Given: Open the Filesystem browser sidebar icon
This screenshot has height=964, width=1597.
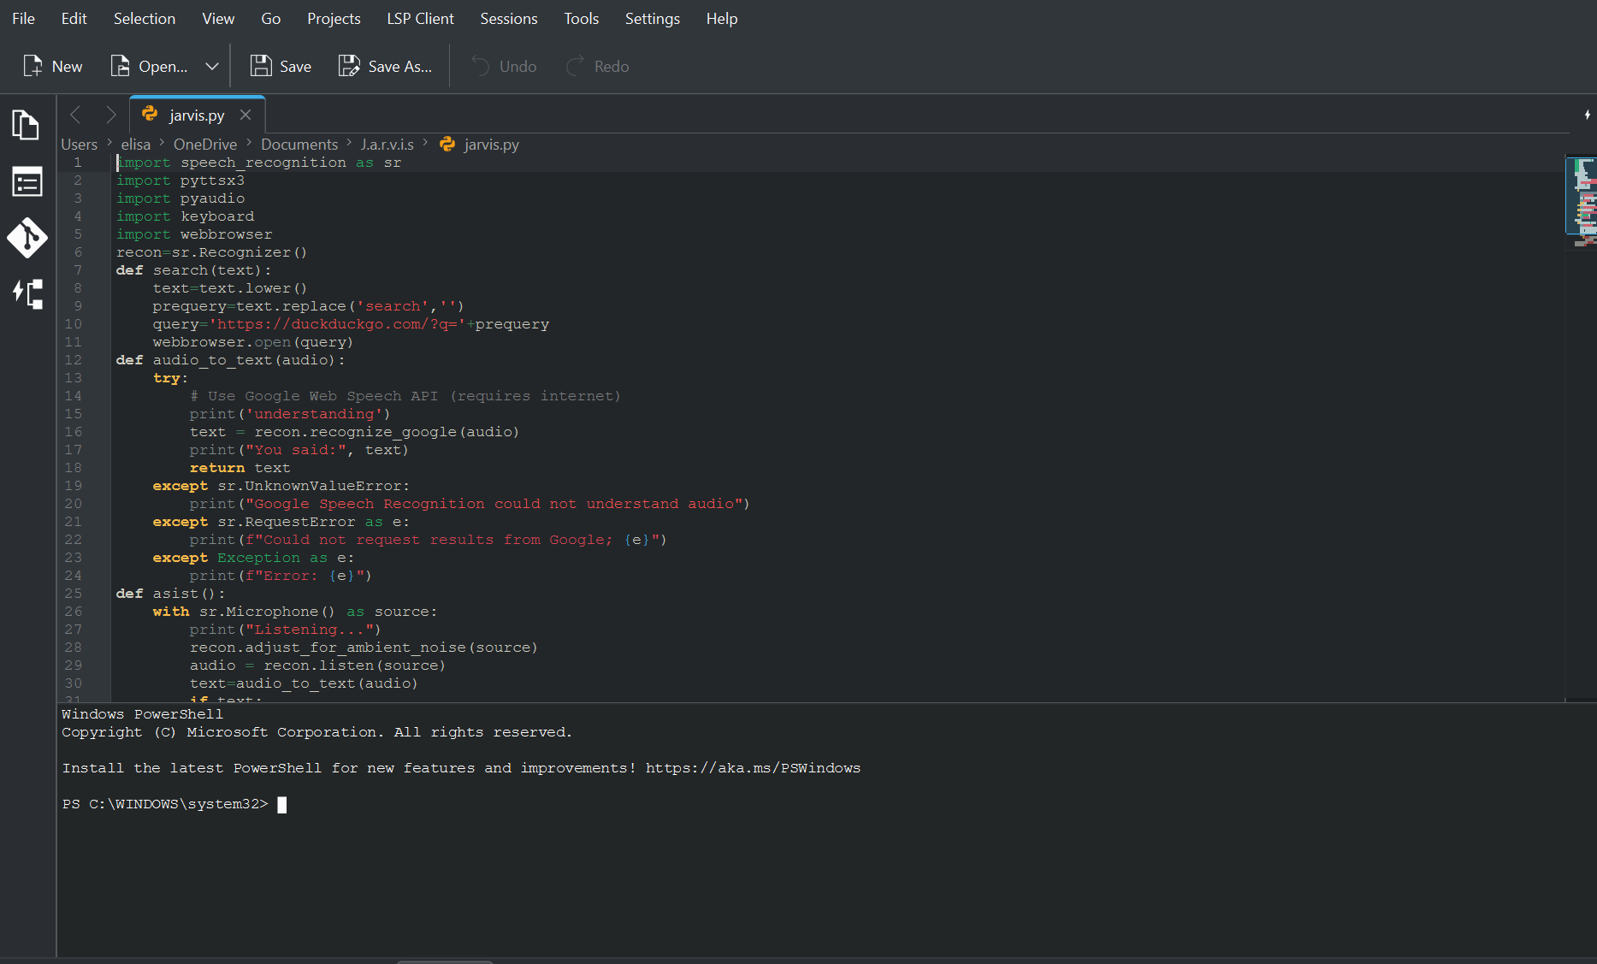Looking at the screenshot, I should [27, 181].
